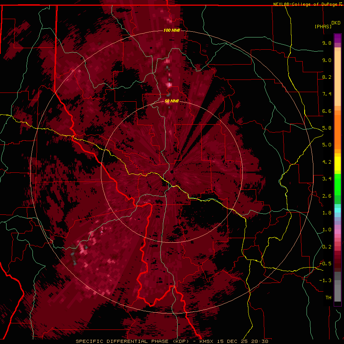Click the KMSX radar site center dot
Image resolution: width=344 pixels, height=344 pixels.
pos(172,172)
